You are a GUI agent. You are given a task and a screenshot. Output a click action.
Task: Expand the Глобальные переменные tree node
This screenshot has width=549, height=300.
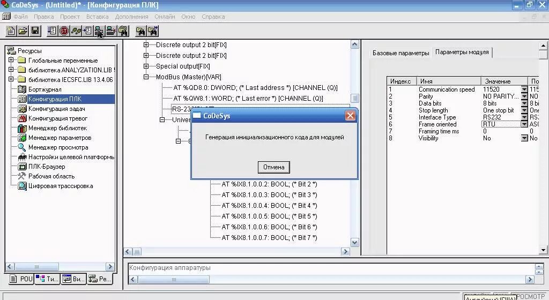click(x=11, y=60)
